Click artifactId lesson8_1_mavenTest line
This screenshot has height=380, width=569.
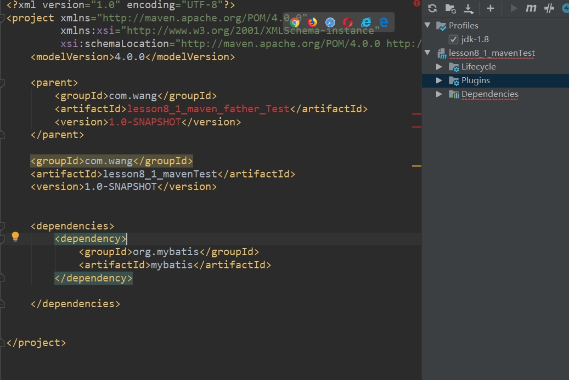point(163,174)
